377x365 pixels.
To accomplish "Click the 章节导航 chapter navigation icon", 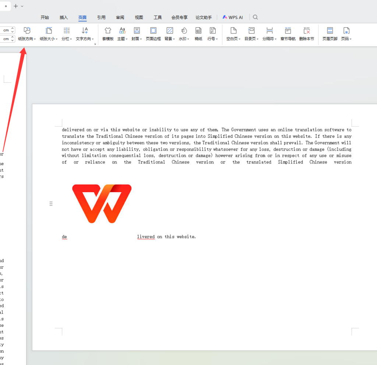I will click(288, 31).
